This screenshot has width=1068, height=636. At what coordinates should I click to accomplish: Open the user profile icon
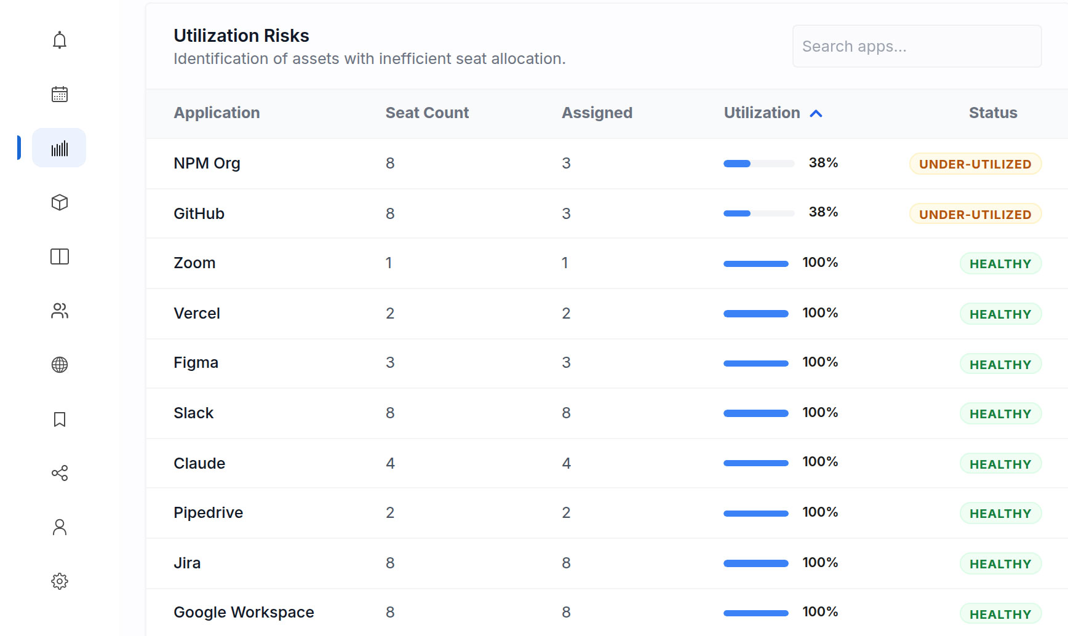coord(59,527)
